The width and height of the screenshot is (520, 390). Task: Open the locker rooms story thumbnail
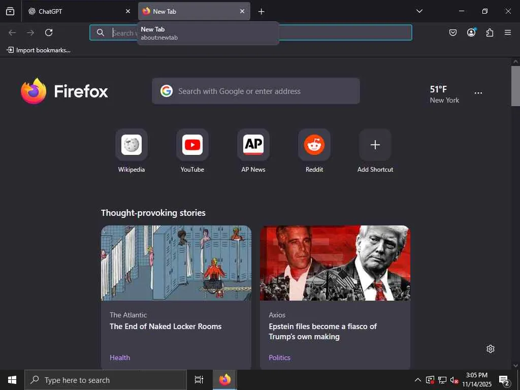[176, 263]
